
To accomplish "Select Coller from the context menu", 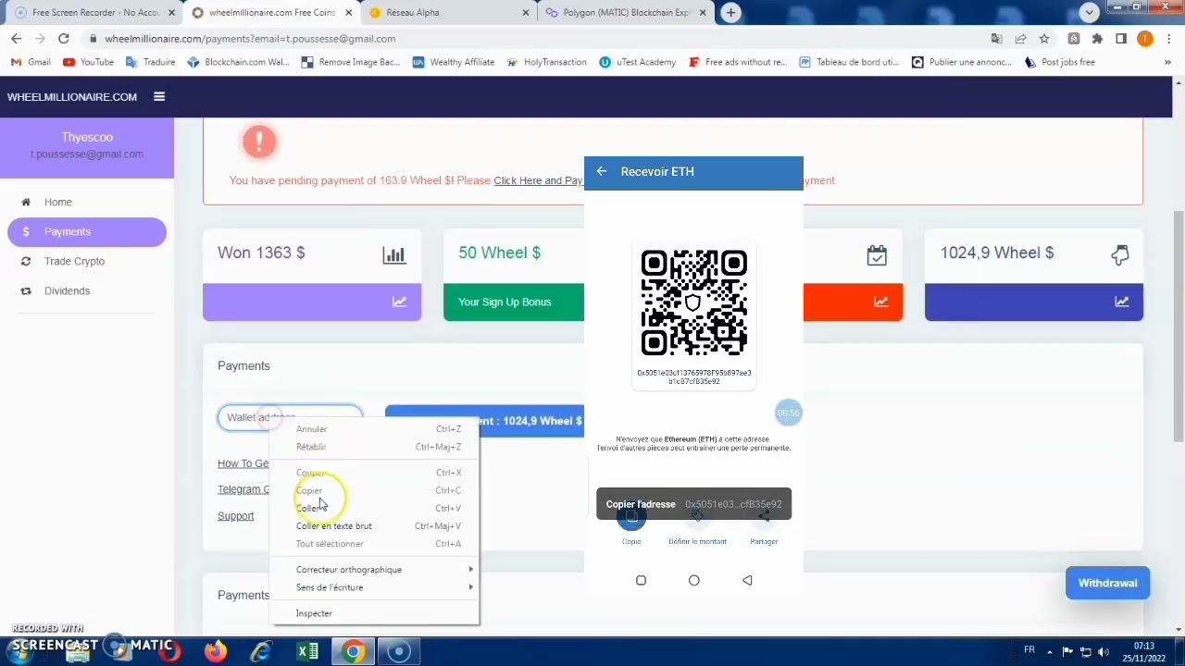I will (375, 508).
